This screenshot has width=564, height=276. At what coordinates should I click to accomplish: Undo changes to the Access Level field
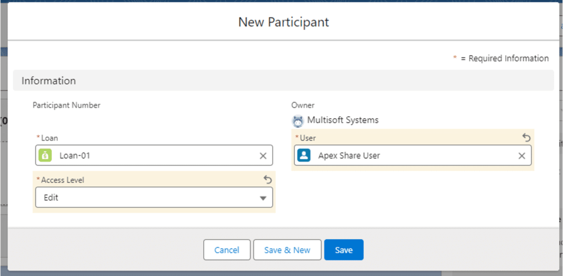268,180
